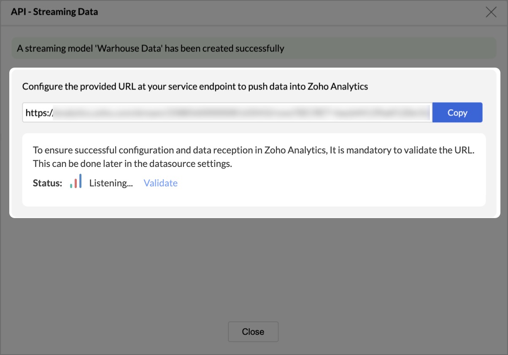Click the 'Listening...' status text

coord(111,183)
